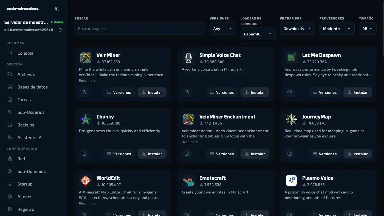Open the Proveedores dropdown showing Modrinth
Viewport: 384px width, 216px height.
337,29
